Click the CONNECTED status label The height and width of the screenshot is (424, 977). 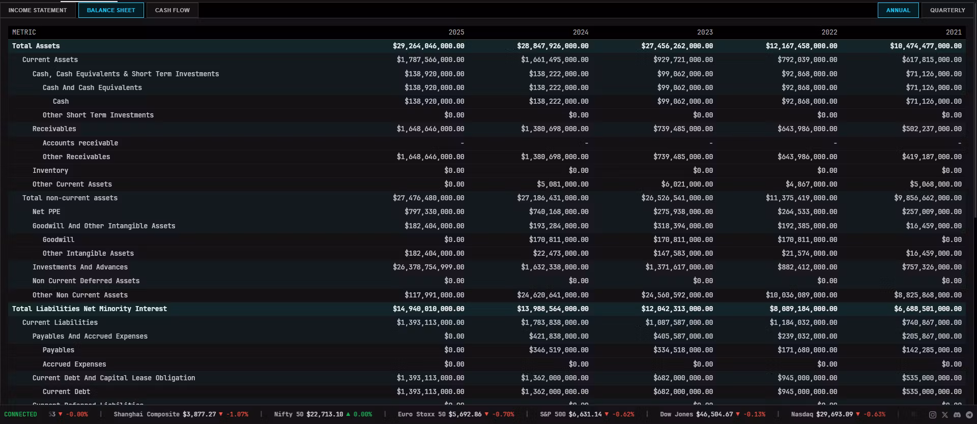coord(20,414)
